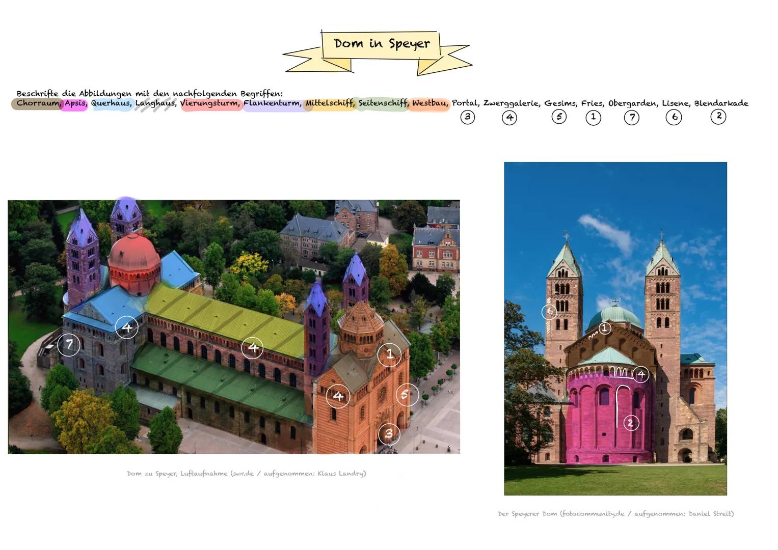Viewport: 778px width, 550px height.
Task: Toggle the circled 2 under Blendarkade
Action: coord(719,117)
